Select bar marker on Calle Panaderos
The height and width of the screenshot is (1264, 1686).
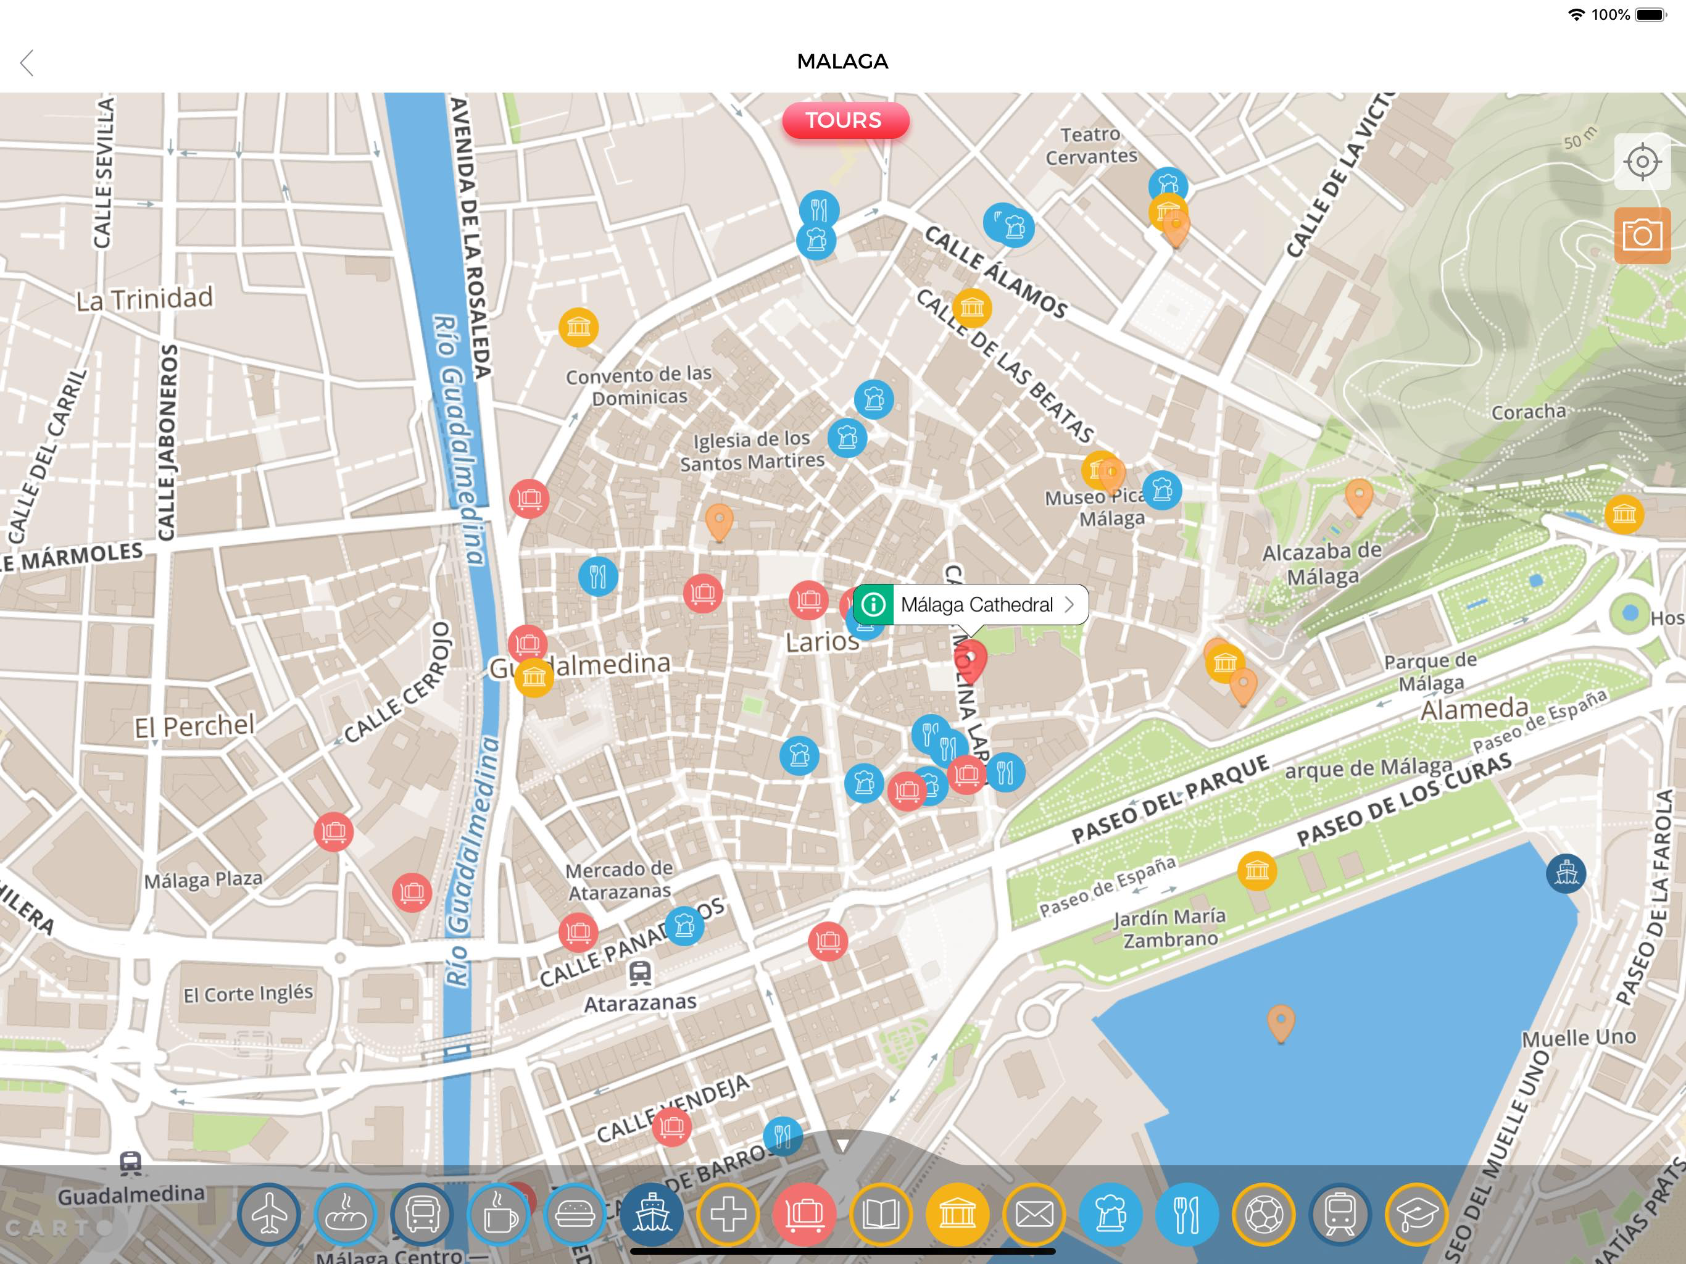tap(684, 926)
